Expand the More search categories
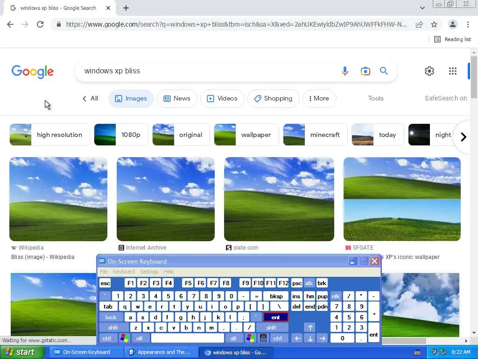The image size is (478, 359). coord(319,99)
